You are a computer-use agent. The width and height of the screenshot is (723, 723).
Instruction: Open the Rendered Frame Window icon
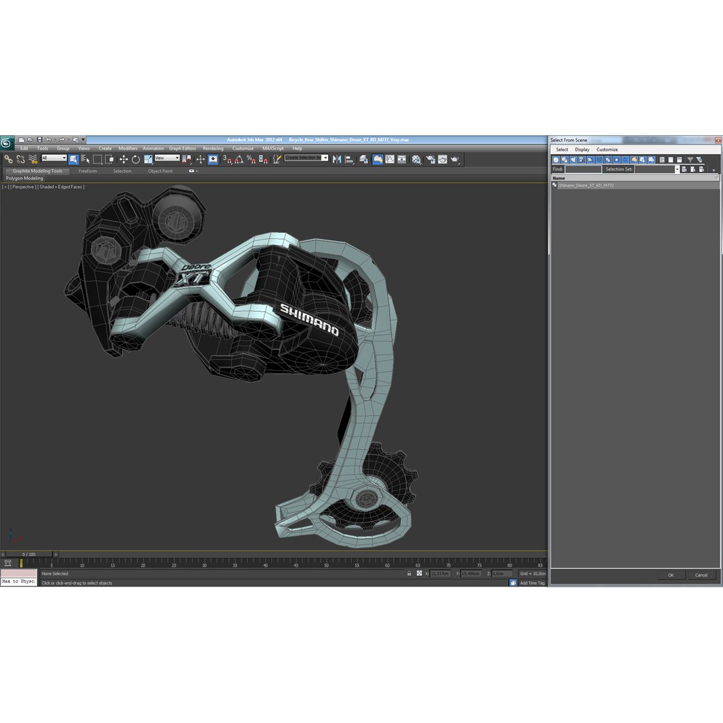(443, 159)
